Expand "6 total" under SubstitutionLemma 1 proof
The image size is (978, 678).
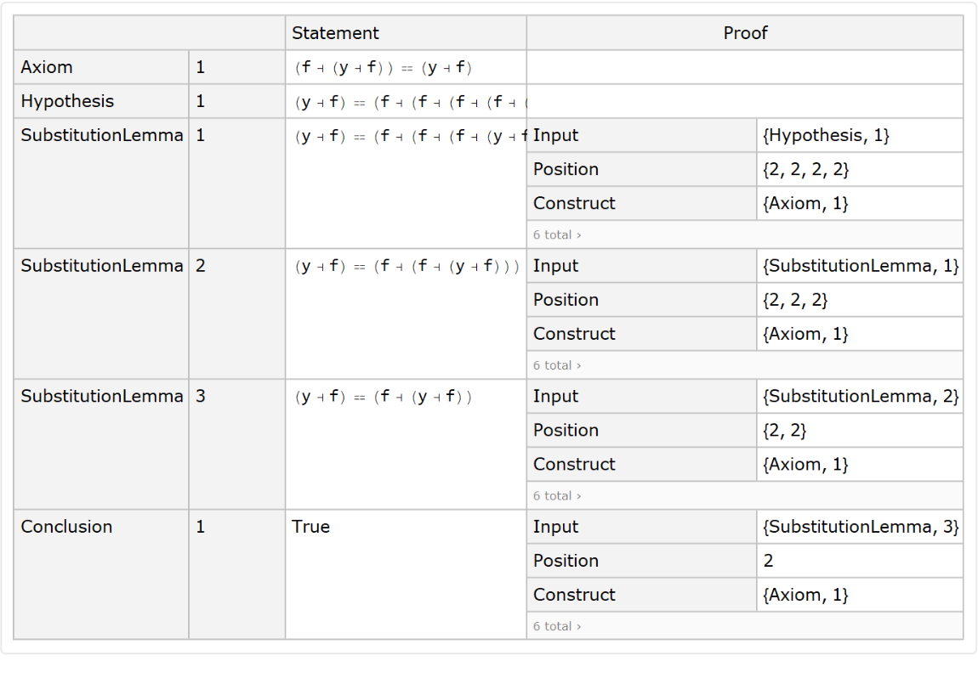click(x=557, y=234)
